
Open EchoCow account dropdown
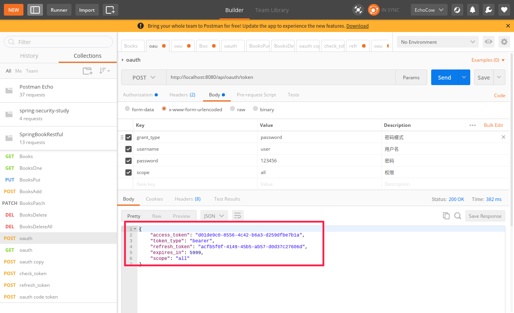tap(429, 10)
